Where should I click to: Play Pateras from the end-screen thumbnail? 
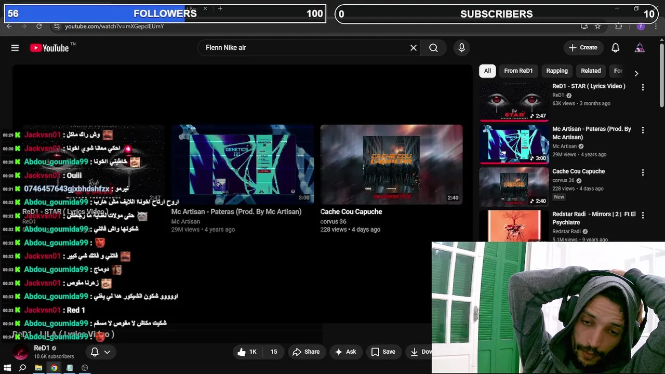point(243,165)
